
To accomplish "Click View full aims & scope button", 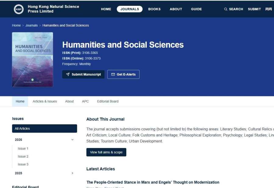I will (x=106, y=152).
